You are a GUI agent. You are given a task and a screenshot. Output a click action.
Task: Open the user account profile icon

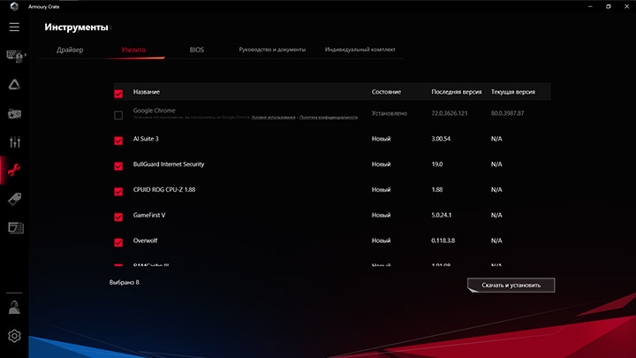click(14, 308)
